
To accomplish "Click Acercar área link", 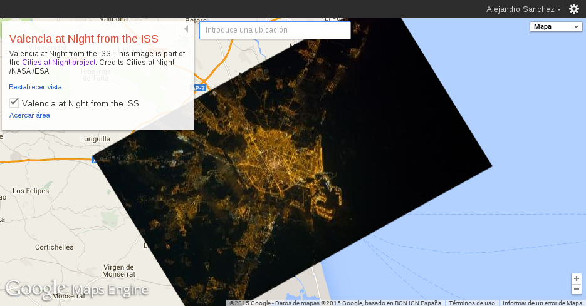I will pyautogui.click(x=29, y=115).
